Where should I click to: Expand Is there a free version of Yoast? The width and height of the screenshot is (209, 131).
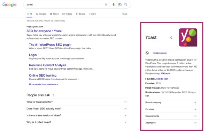tap(77, 115)
